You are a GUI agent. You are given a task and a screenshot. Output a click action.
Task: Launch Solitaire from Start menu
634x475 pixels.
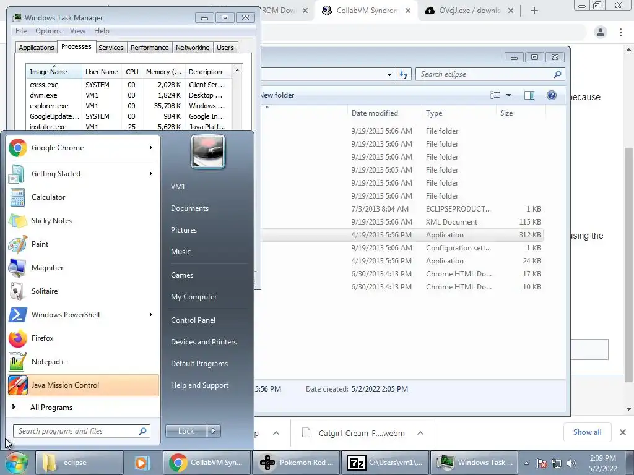pyautogui.click(x=83, y=291)
